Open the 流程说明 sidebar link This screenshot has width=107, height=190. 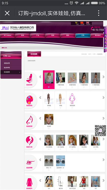click(x=7, y=63)
